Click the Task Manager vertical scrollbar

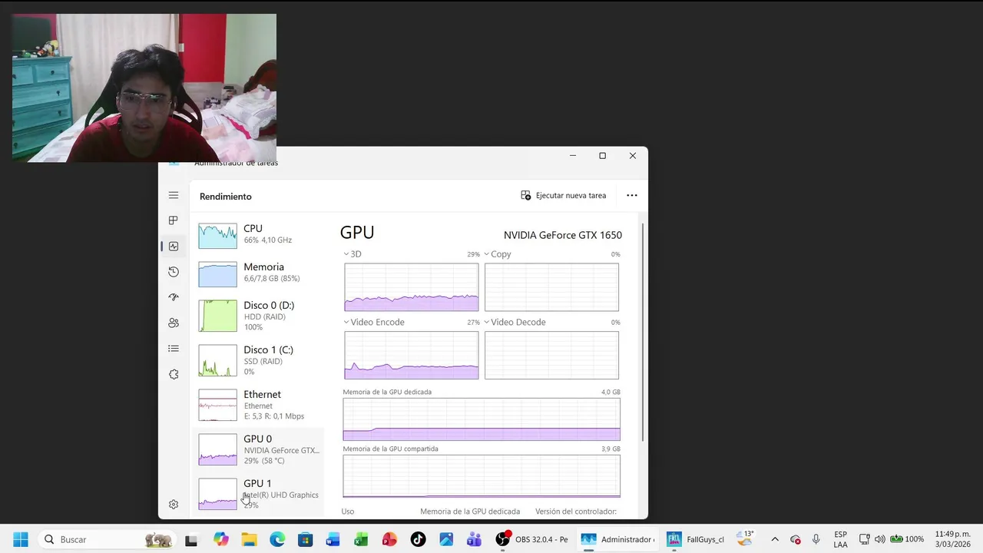[643, 332]
